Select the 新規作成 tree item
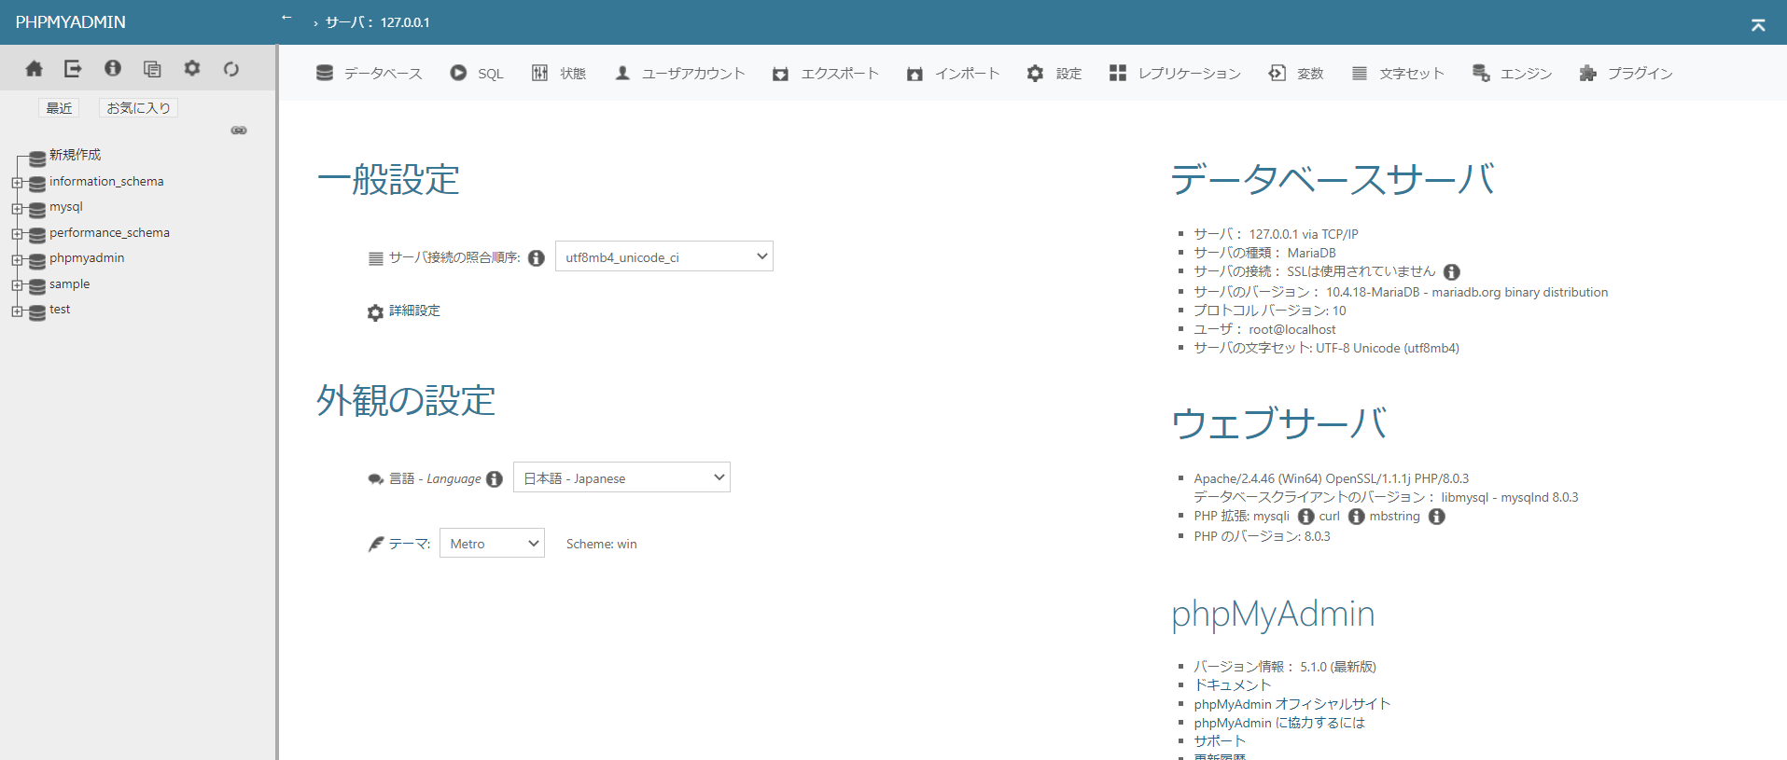 [76, 155]
